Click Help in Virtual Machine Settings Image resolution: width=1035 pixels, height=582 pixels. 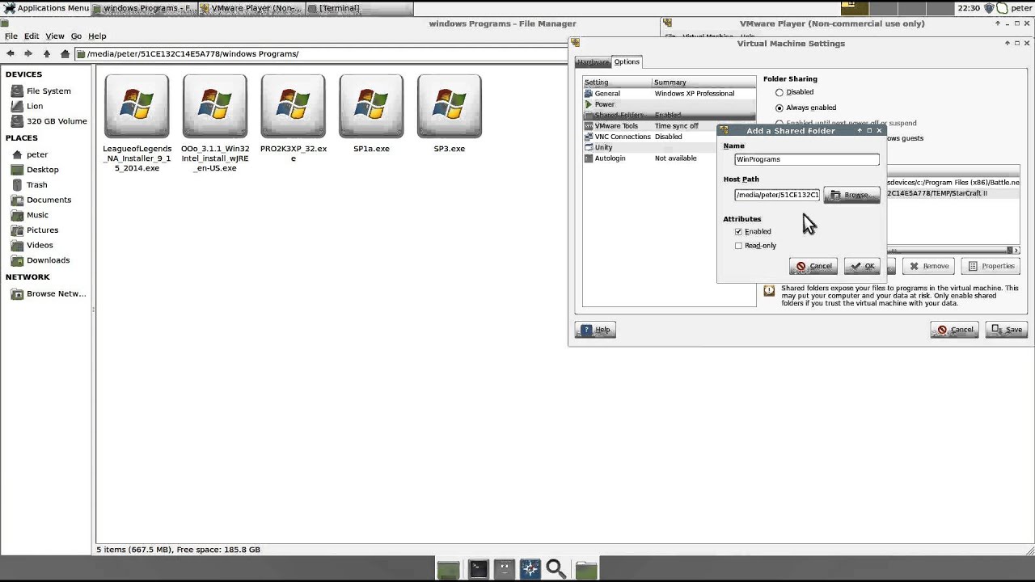(595, 330)
